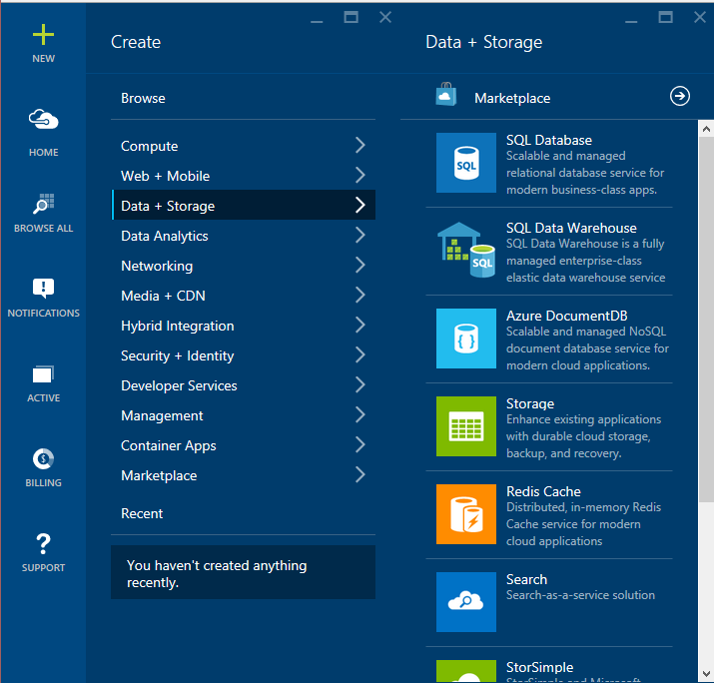
Task: Select the orange Redis Cache icon
Action: (465, 514)
